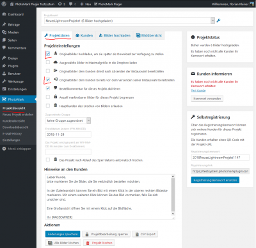This screenshot has height=248, width=256.
Task: Click the cloud icon beside Dropbox option
Action: pyautogui.click(x=56, y=62)
